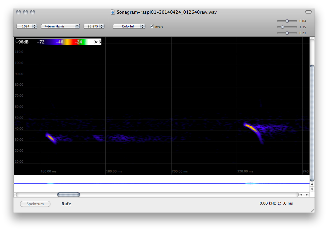Click the 220.00 ms time axis label

[x=245, y=171]
